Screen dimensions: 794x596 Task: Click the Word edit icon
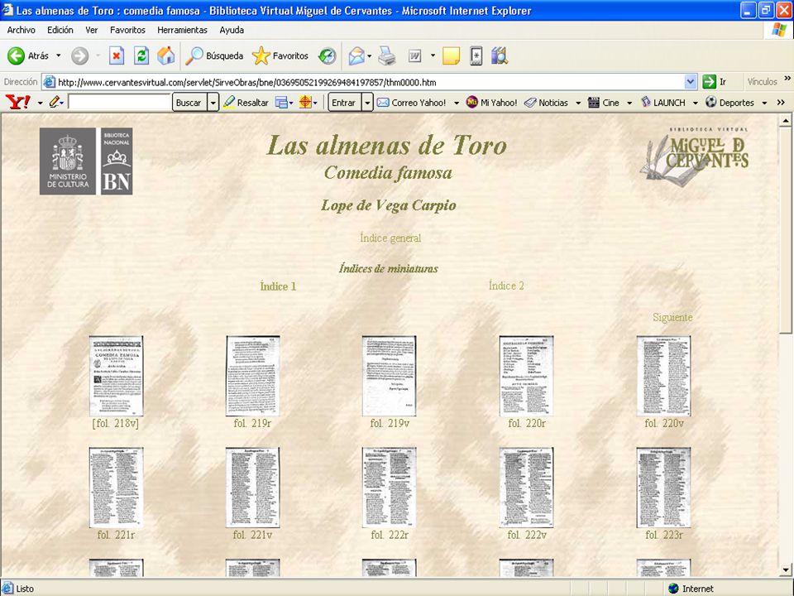(x=414, y=55)
